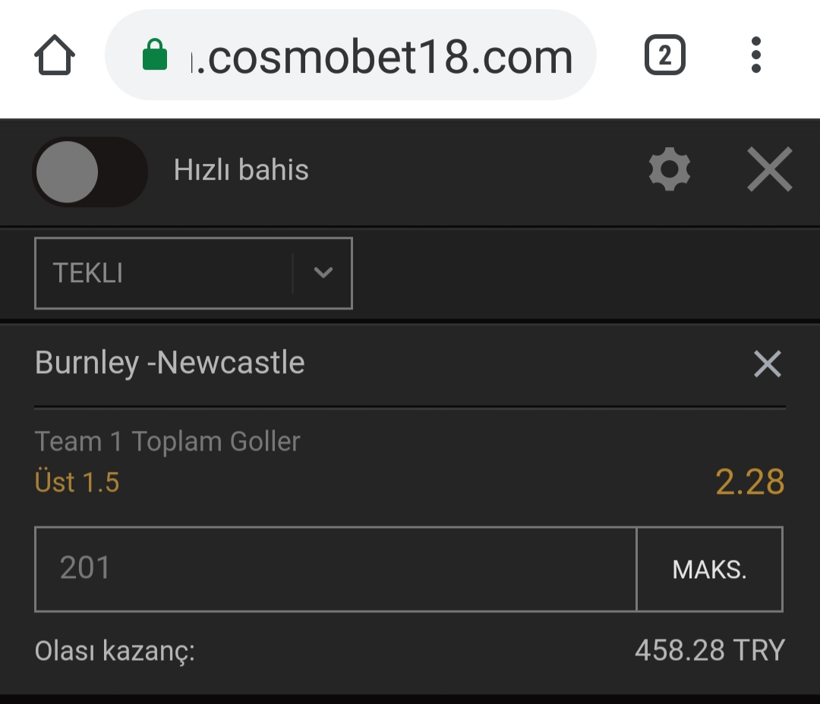Viewport: 820px width, 704px height.
Task: Tap the 458.28 TRY potential winnings
Action: 710,651
